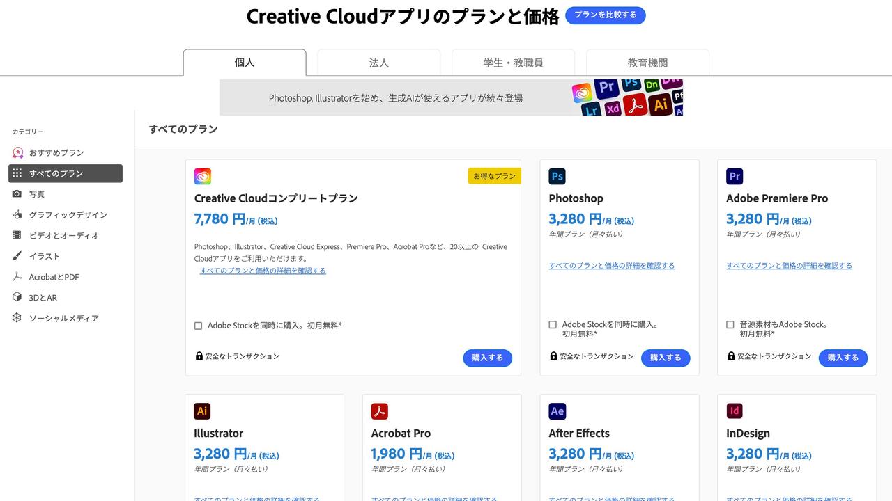Click the camera icon next to 写真
The height and width of the screenshot is (501, 892).
(x=17, y=193)
